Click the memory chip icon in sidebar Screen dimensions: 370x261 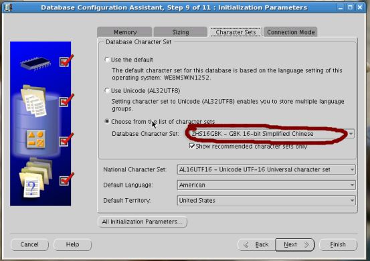pos(35,64)
